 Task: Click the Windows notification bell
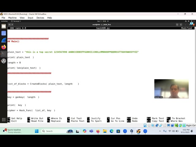click(x=192, y=131)
